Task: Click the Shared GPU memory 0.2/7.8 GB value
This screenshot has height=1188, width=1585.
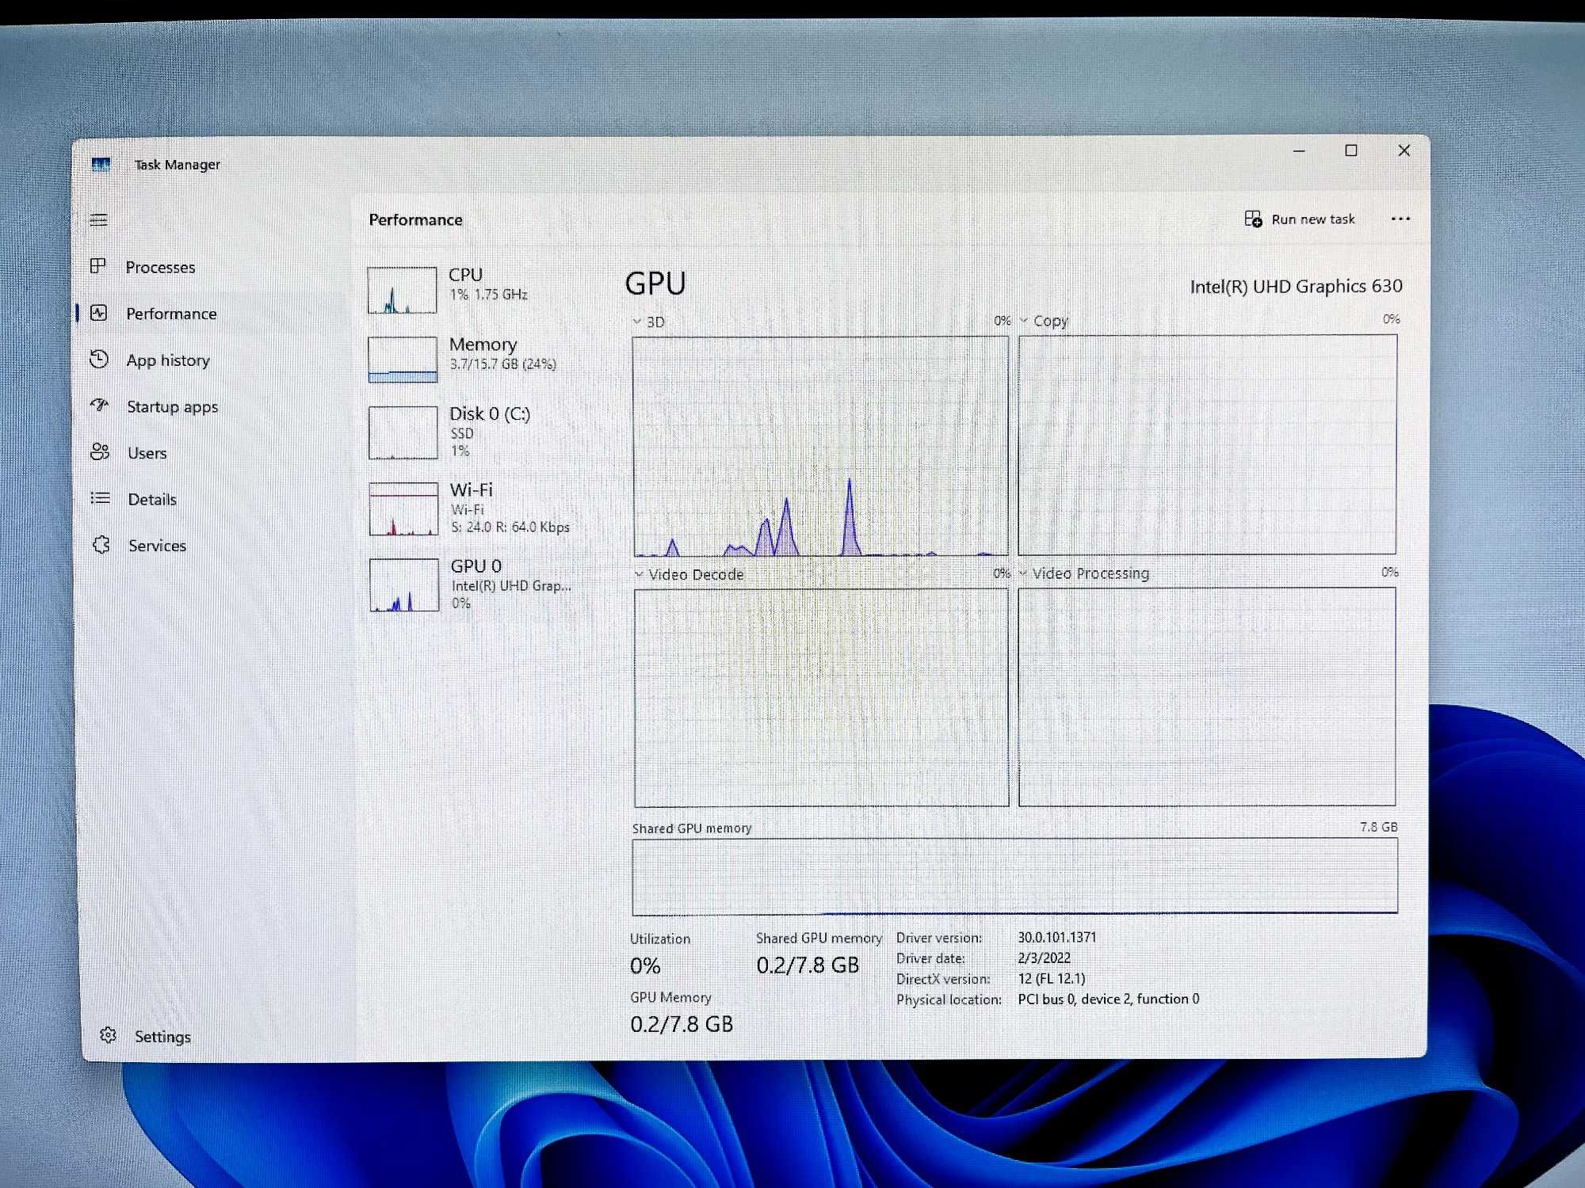Action: coord(808,965)
